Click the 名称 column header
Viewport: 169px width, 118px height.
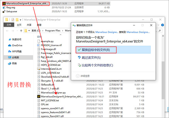point(39,37)
